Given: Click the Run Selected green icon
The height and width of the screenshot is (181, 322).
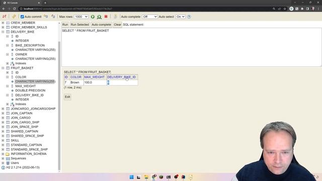Looking at the screenshot, I should click(x=99, y=17).
